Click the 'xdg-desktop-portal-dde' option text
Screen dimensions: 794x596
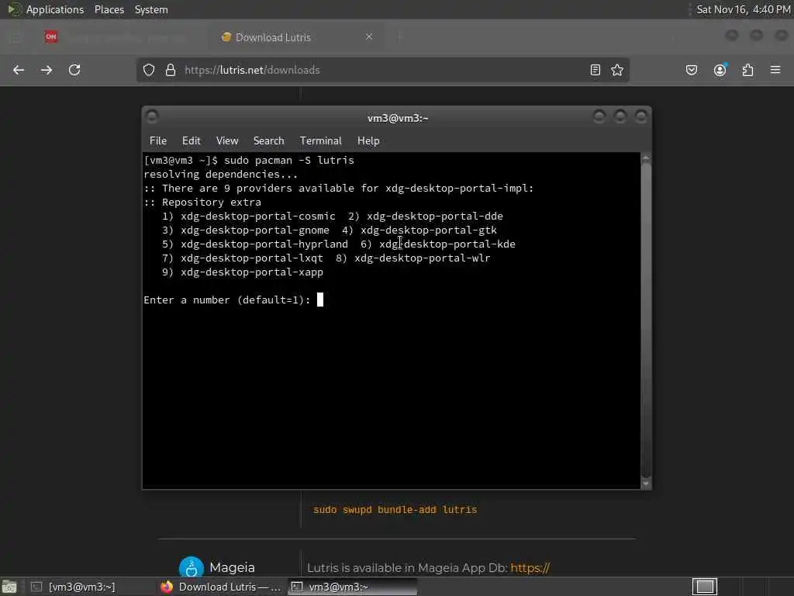[435, 216]
